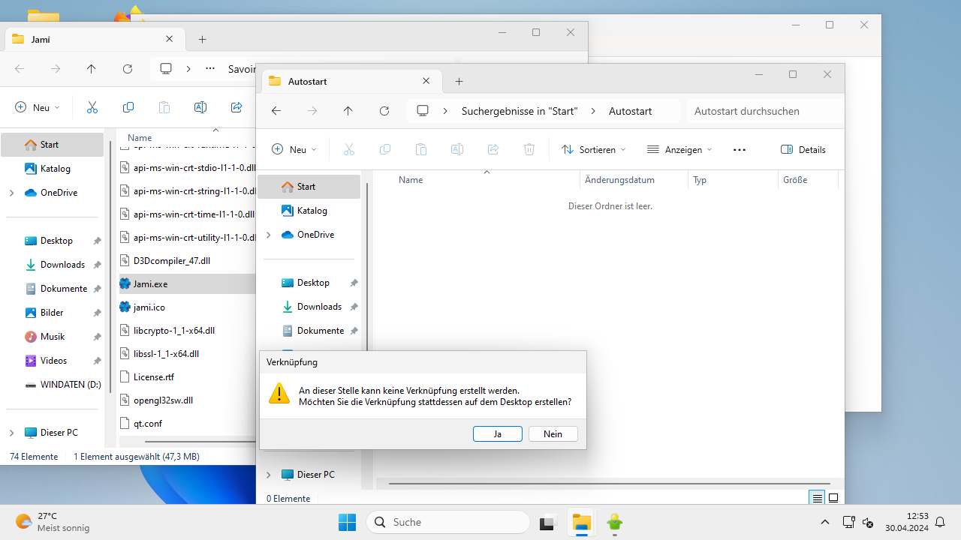The height and width of the screenshot is (540, 961).
Task: Sort by the Änderungsdatum column header
Action: pos(634,180)
